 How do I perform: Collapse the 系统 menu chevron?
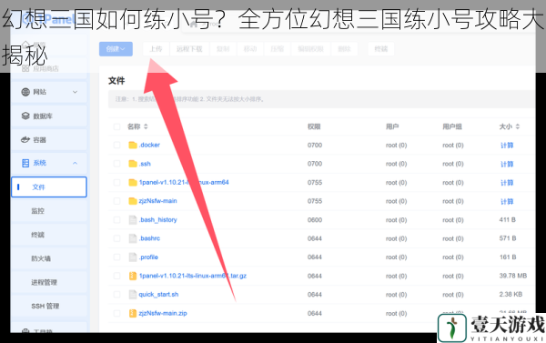tap(75, 163)
